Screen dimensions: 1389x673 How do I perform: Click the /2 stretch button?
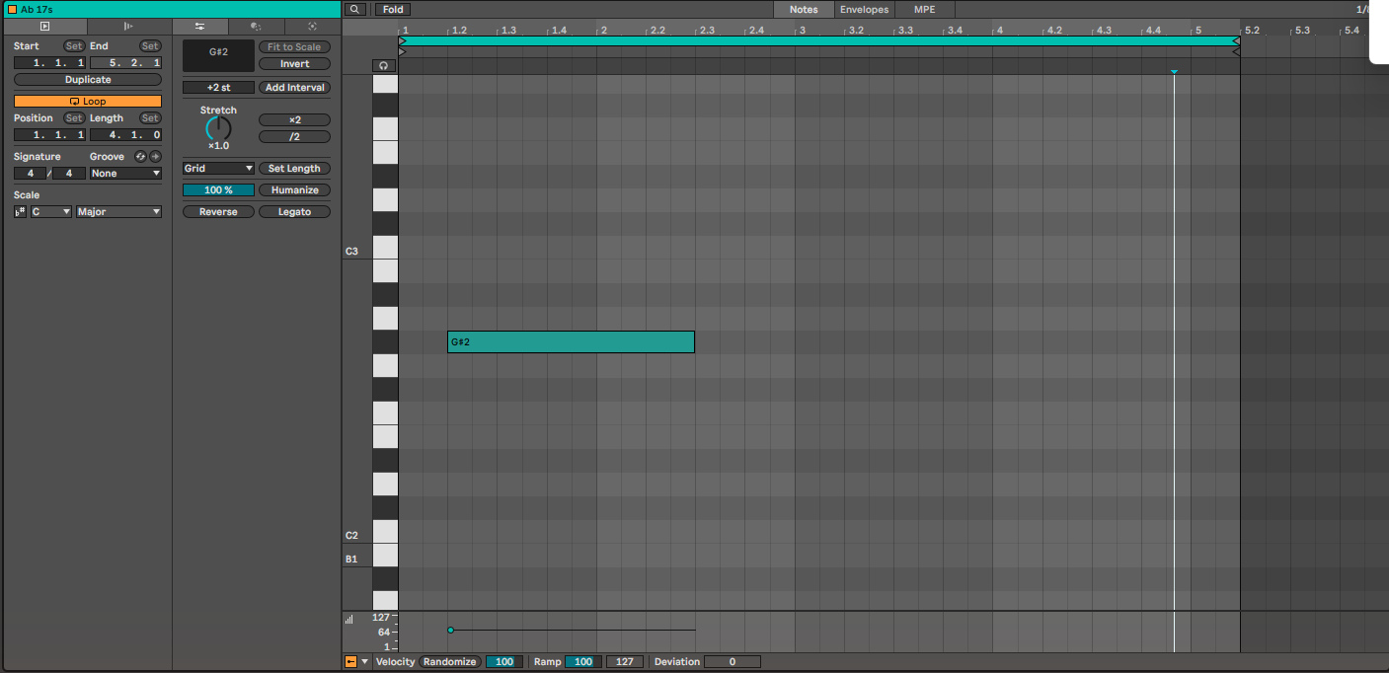click(x=294, y=137)
